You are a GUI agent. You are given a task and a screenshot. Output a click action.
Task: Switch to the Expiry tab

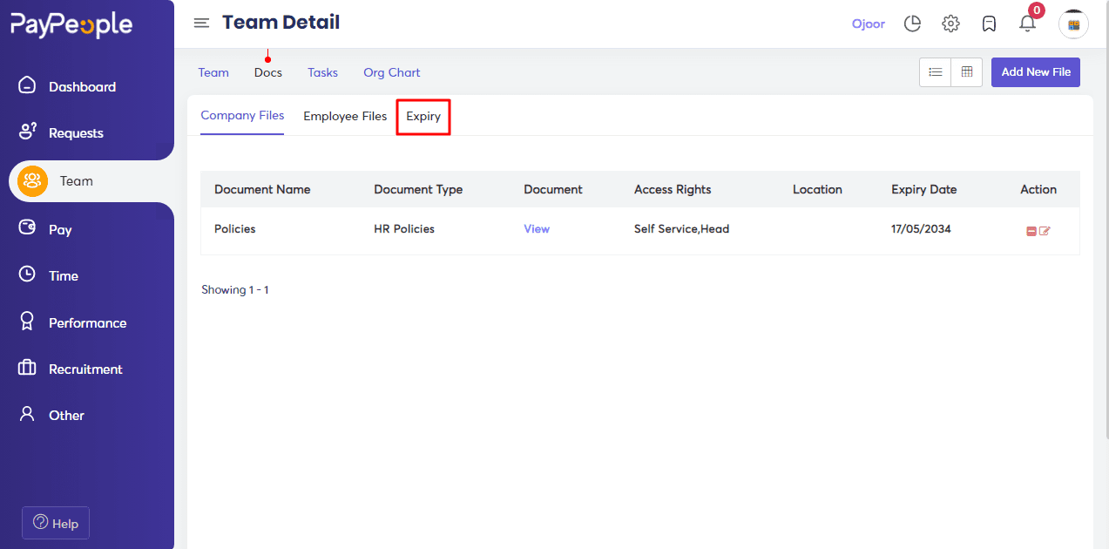coord(423,116)
